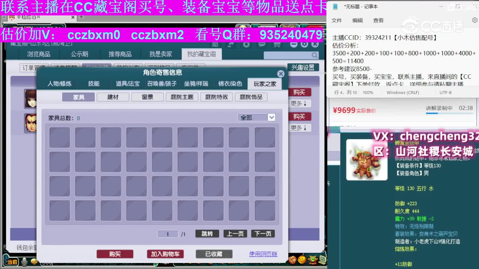
Task: Select the 建材 sub-category button
Action: [x=113, y=97]
